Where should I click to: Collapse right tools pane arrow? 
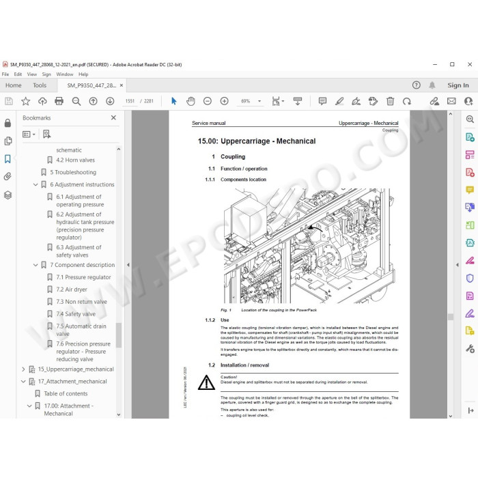[458, 265]
